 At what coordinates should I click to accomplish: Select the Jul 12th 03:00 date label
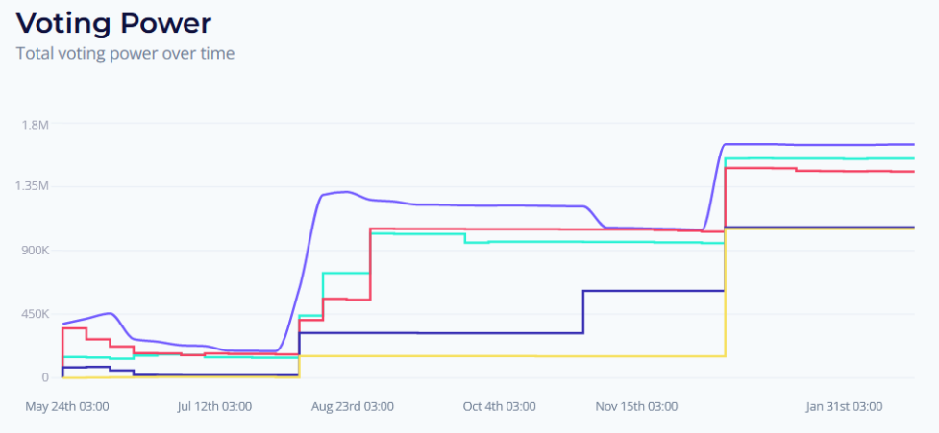215,407
